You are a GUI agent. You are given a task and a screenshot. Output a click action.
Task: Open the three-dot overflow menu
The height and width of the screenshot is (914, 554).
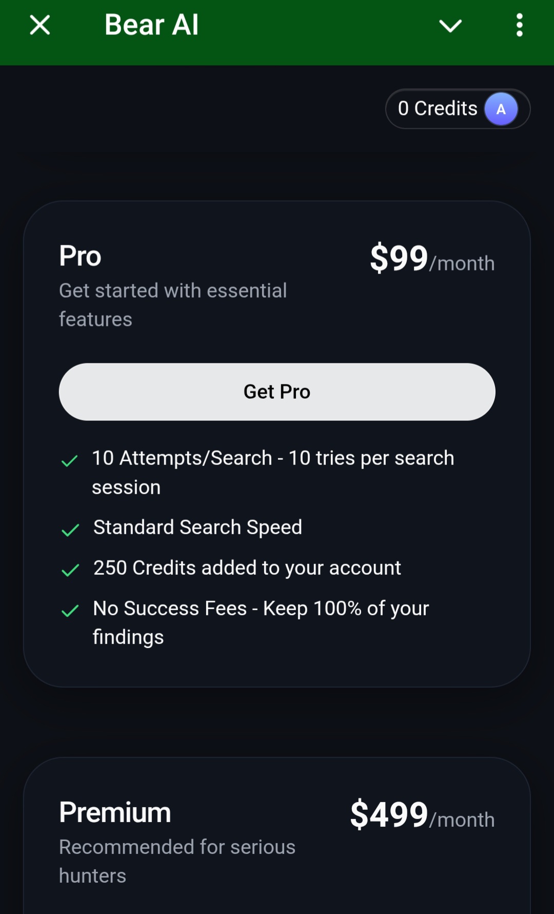520,25
